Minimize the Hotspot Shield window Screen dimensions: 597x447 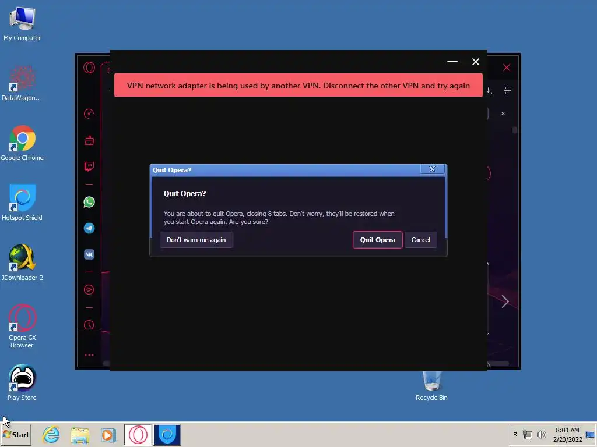(452, 62)
